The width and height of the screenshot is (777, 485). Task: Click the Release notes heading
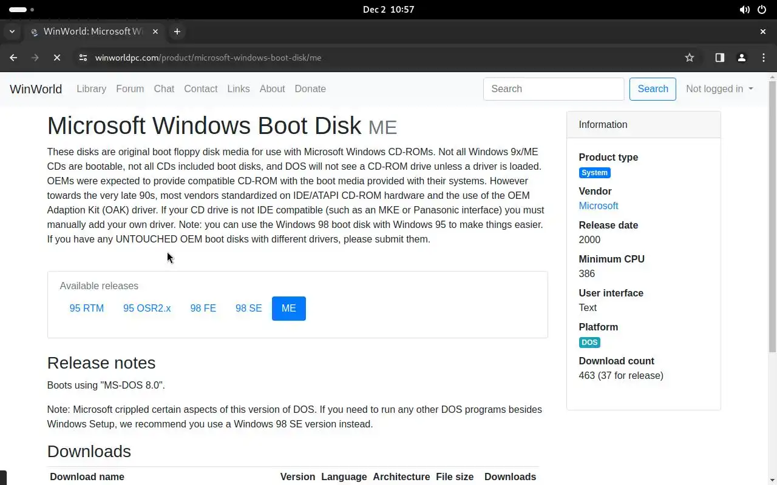[101, 363]
